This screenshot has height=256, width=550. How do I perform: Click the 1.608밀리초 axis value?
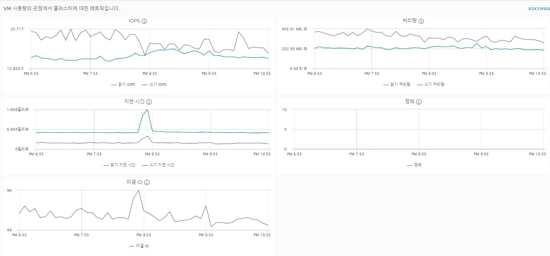point(18,109)
